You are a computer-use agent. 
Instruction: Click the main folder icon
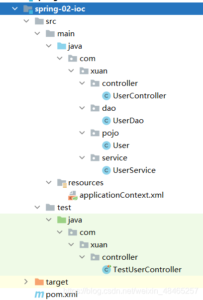[x=50, y=33]
